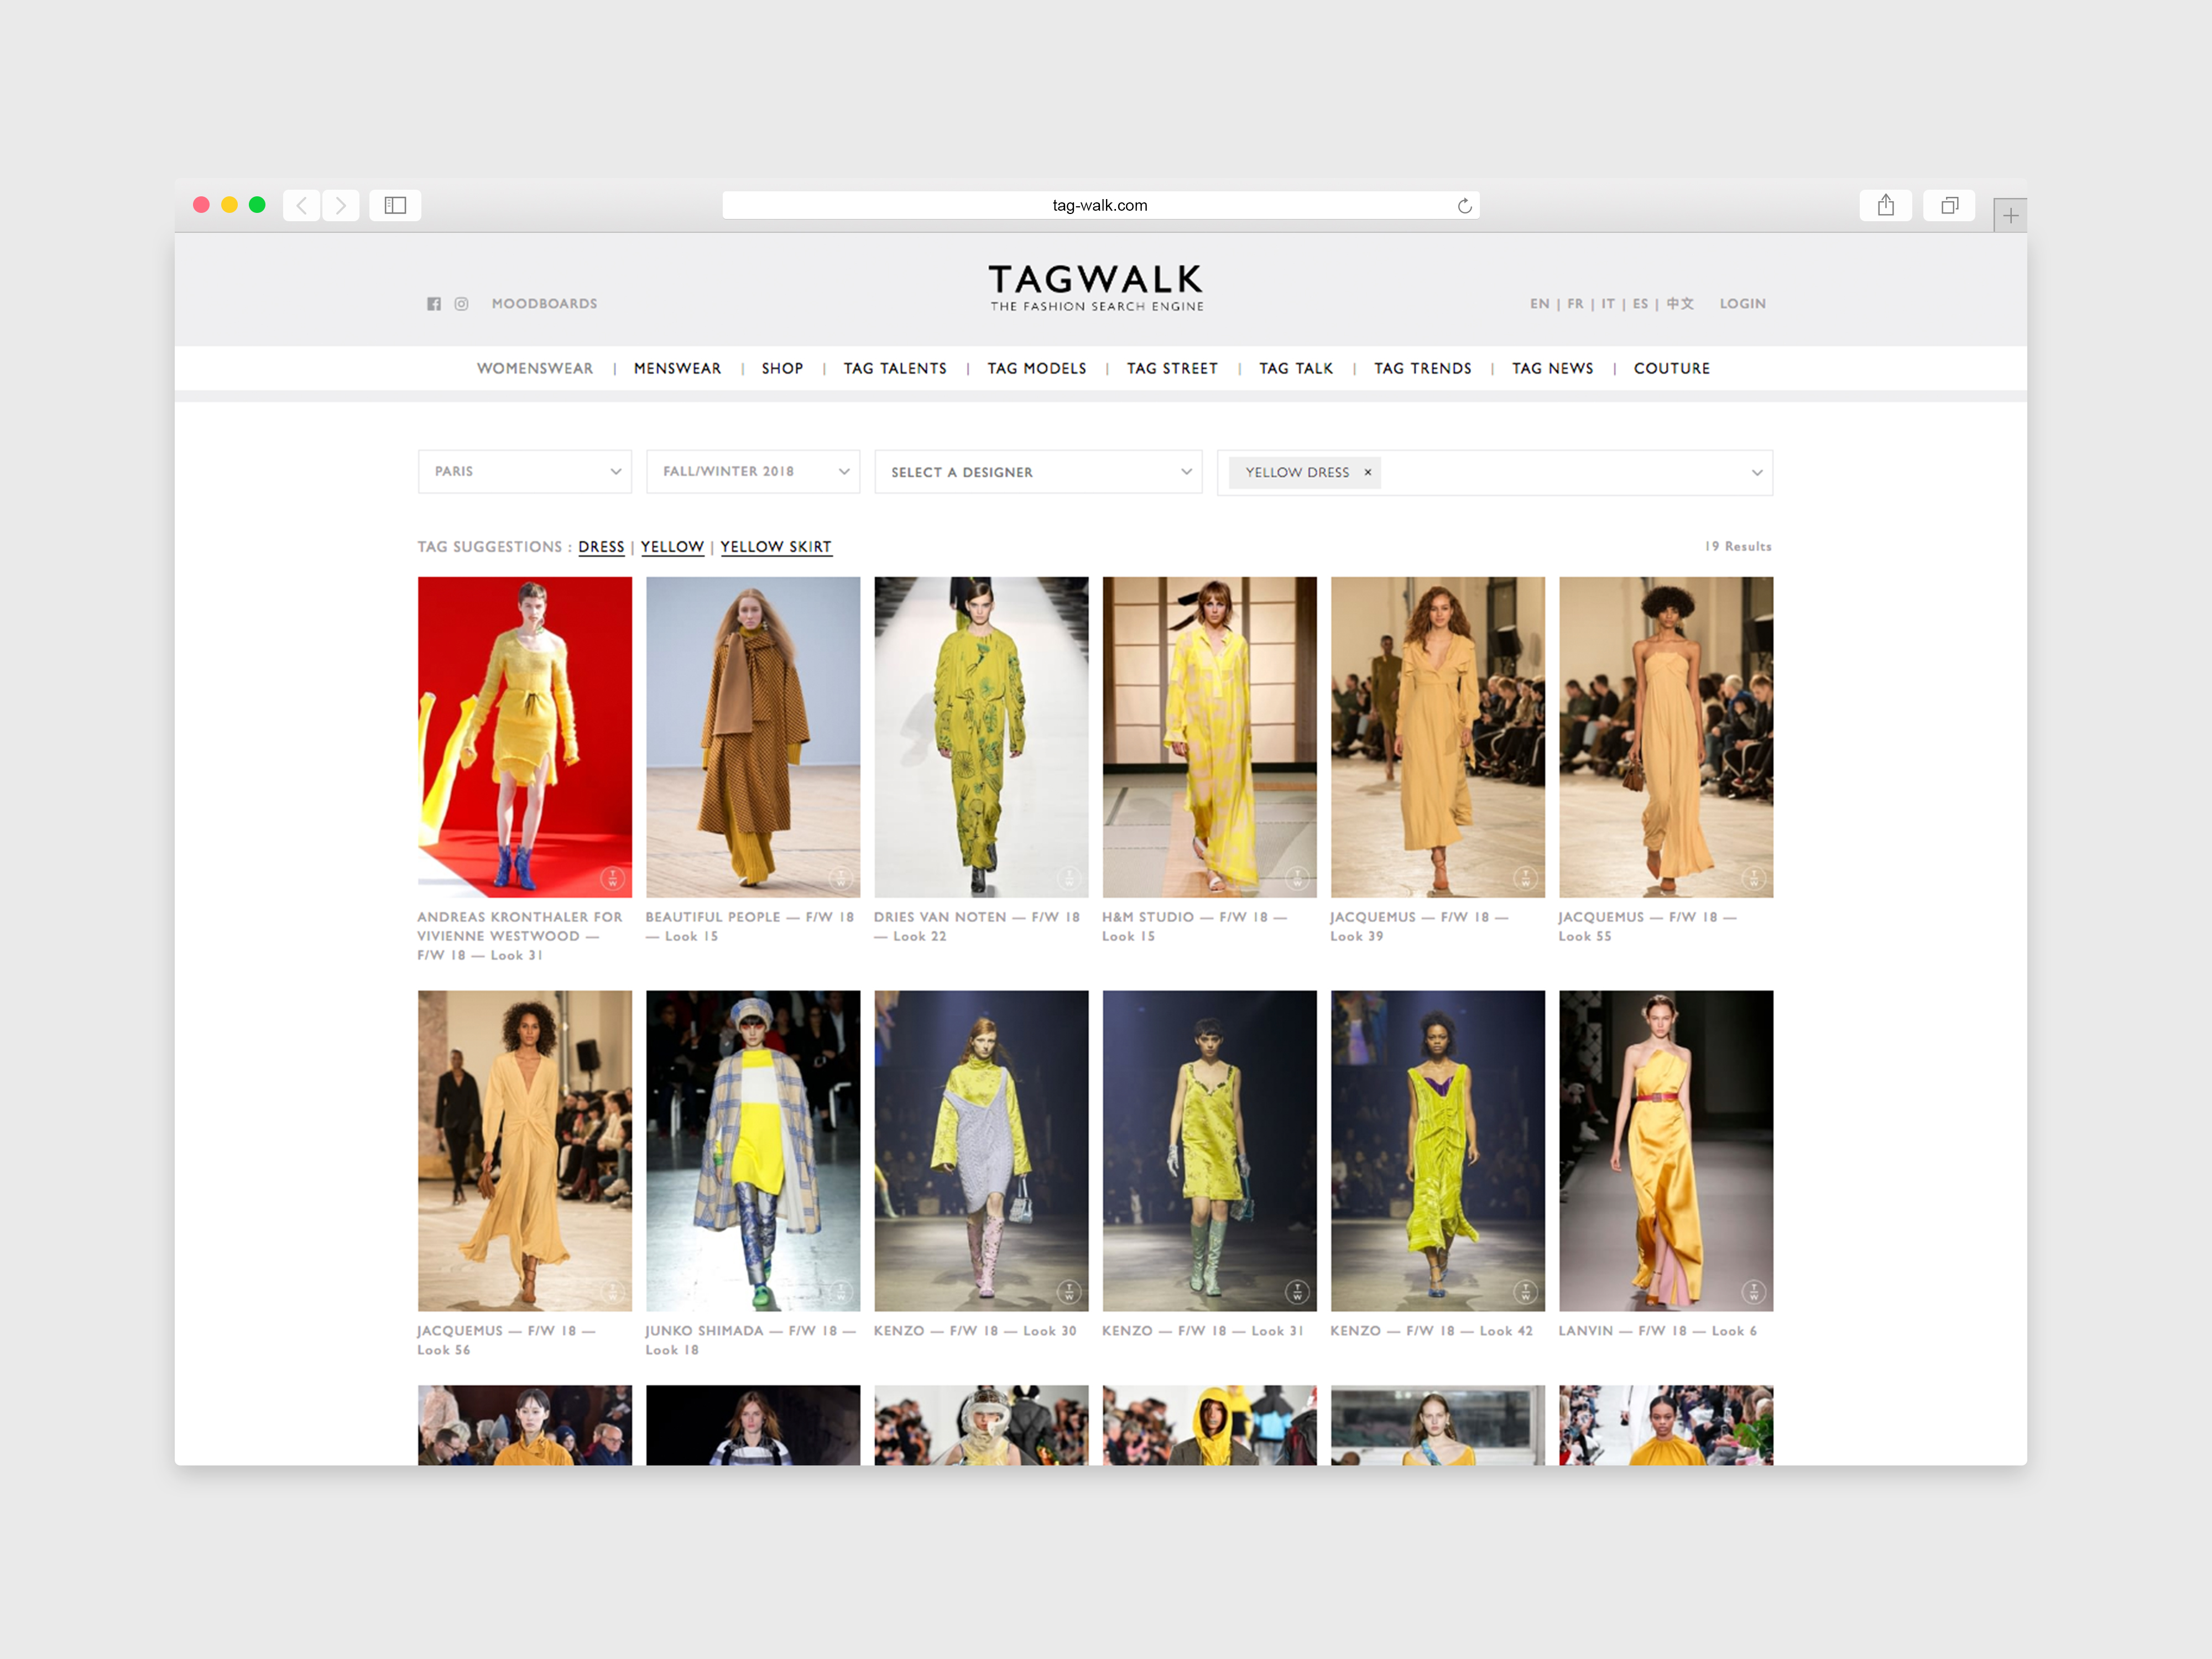Viewport: 2212px width, 1659px height.
Task: Open the Facebook icon in header
Action: coord(434,304)
